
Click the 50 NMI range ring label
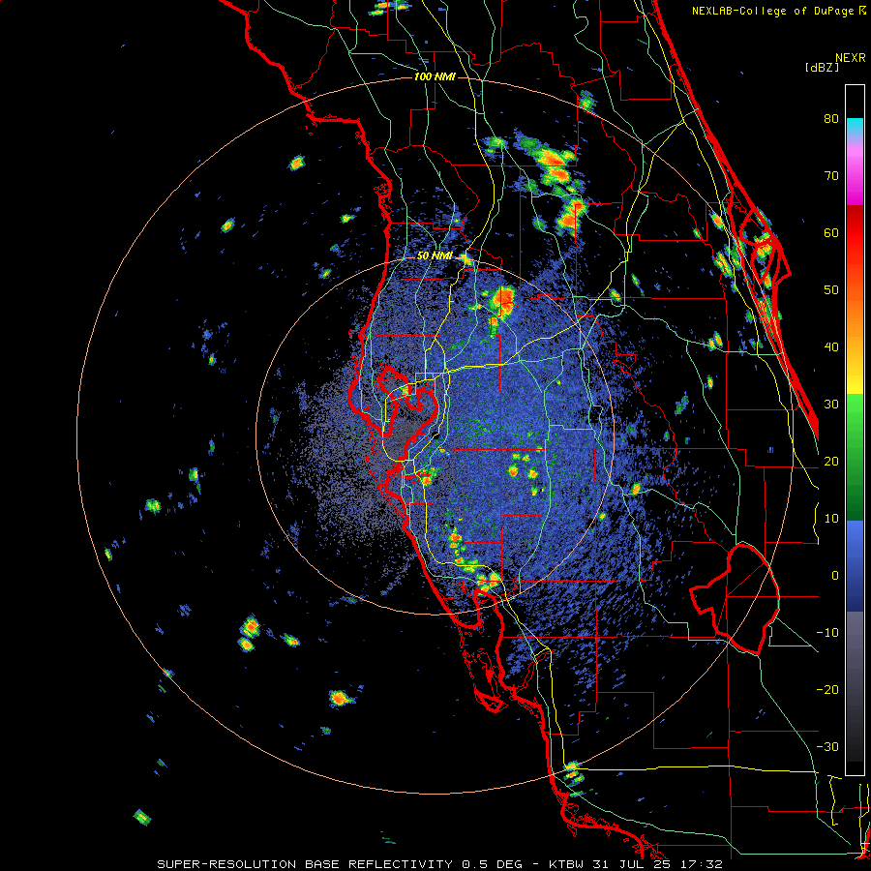point(435,256)
